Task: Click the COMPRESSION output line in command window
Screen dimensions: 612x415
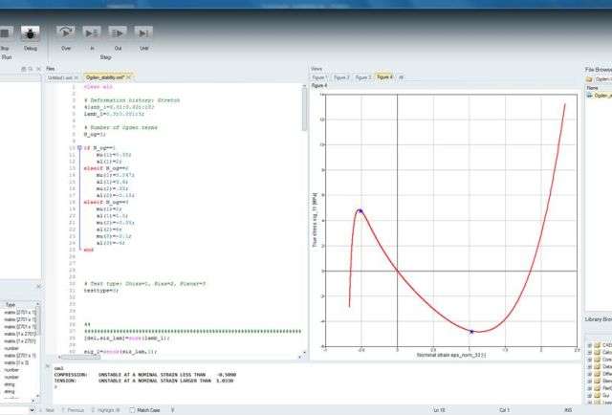Action: pyautogui.click(x=144, y=375)
